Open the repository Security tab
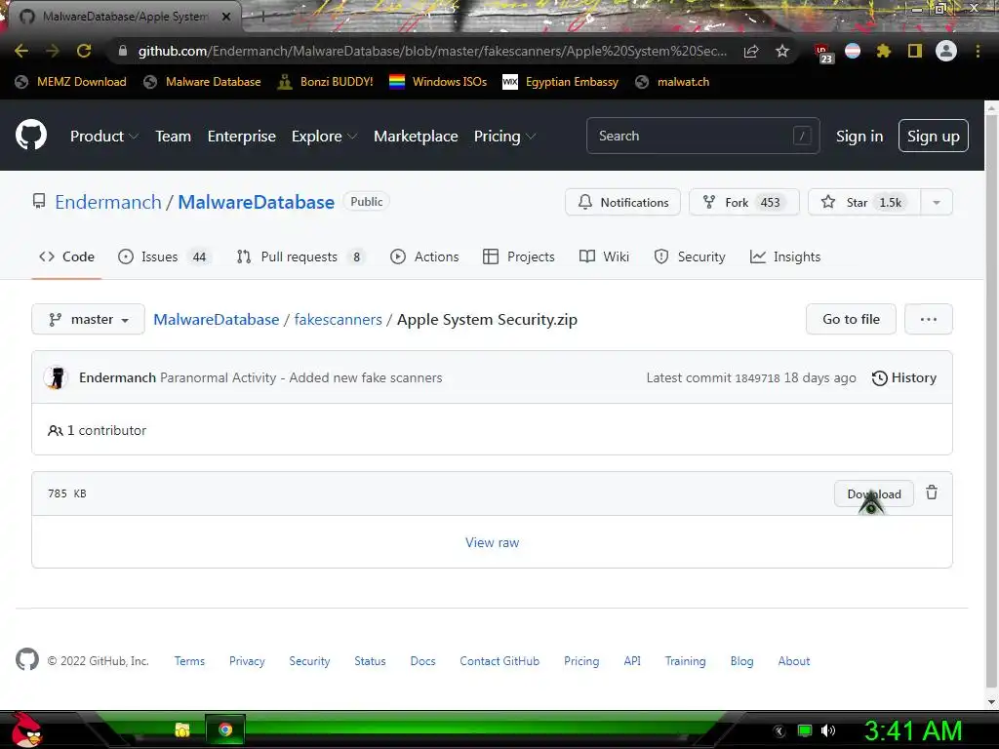This screenshot has width=999, height=749. click(x=690, y=256)
